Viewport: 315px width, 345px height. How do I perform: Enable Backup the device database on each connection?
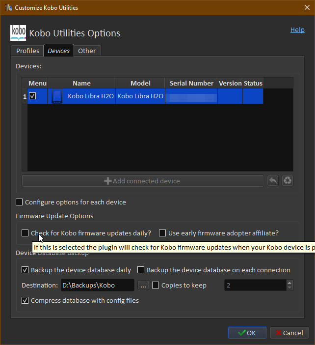pos(141,270)
